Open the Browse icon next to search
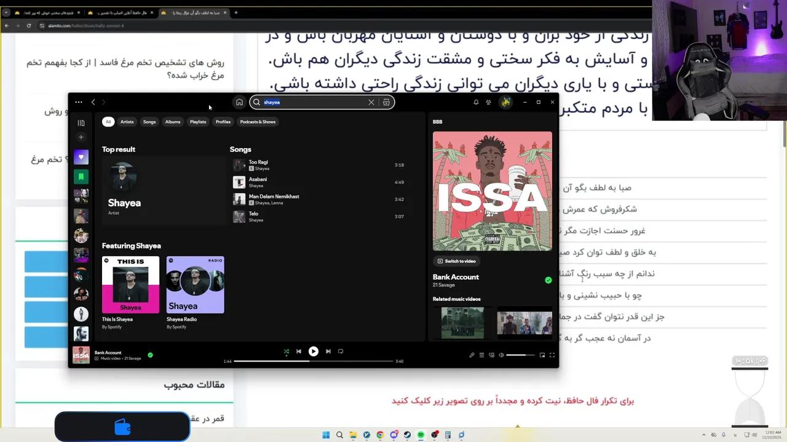Screen dimensions: 787x442 [x=386, y=103]
